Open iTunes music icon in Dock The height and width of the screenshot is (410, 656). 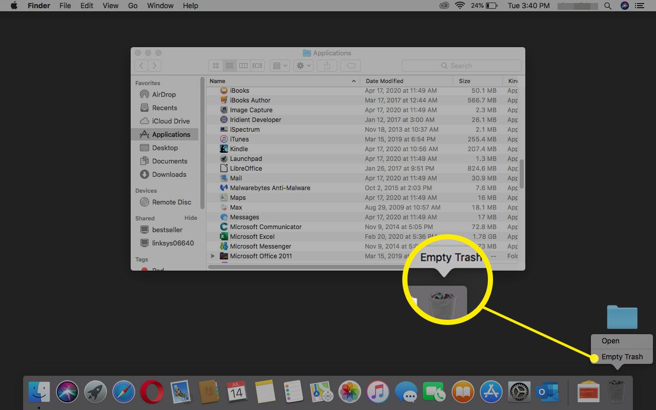pyautogui.click(x=378, y=392)
